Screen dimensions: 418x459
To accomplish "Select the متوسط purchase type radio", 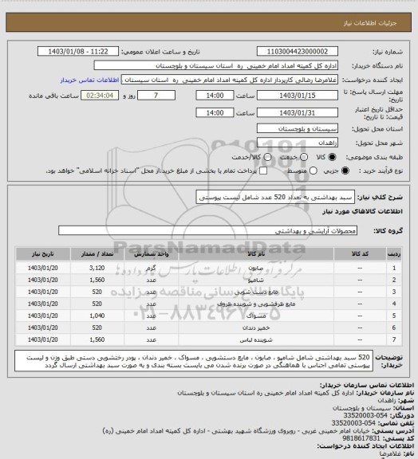I will [x=313, y=171].
